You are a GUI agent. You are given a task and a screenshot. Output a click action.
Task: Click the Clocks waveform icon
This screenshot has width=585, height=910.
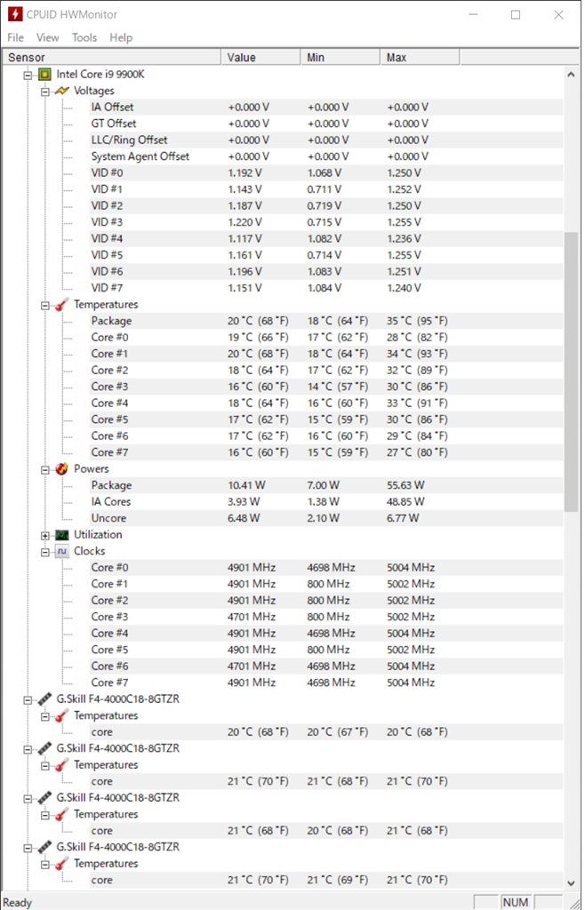click(x=61, y=551)
